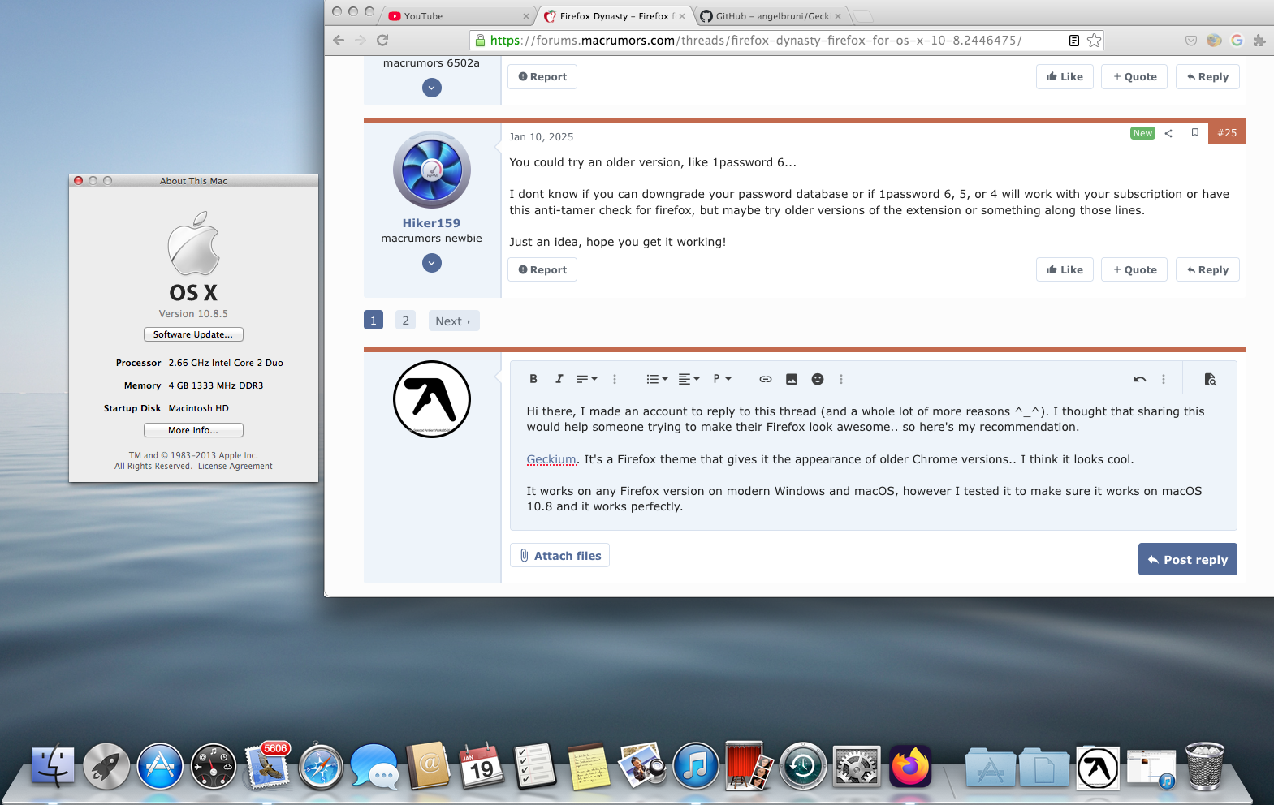Expand user details under Hiker159
The width and height of the screenshot is (1274, 805).
[432, 263]
